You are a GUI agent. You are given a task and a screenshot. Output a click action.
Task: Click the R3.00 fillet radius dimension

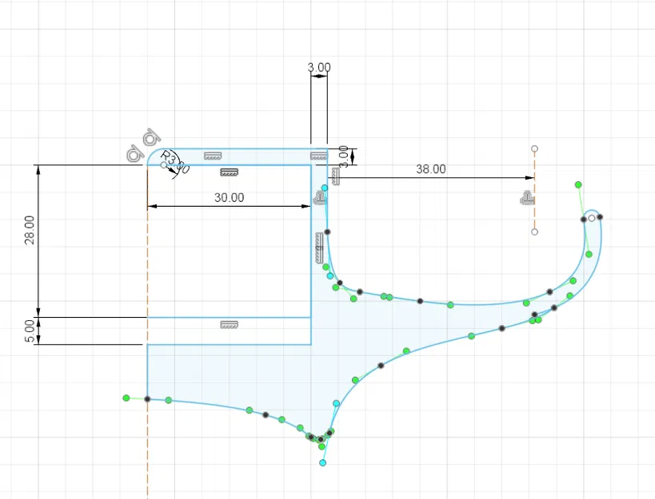point(175,162)
